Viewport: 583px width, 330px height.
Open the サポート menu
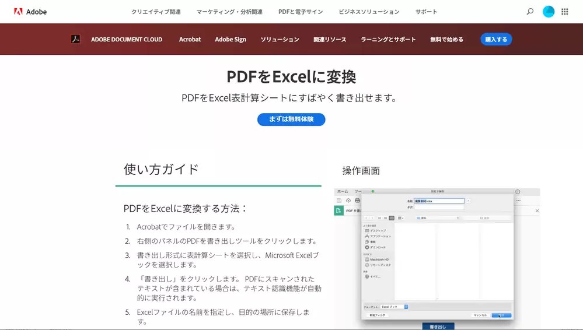pos(426,12)
